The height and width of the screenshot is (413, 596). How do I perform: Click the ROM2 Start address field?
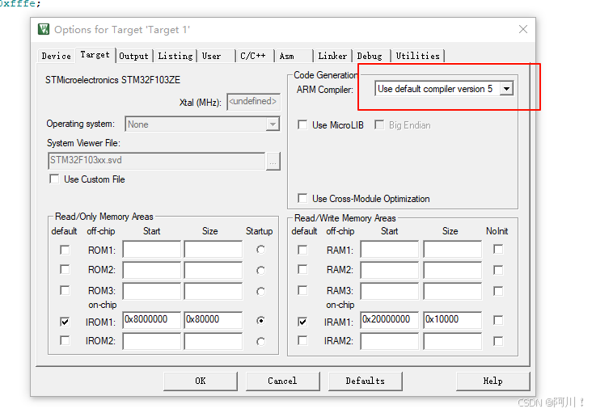pyautogui.click(x=152, y=270)
